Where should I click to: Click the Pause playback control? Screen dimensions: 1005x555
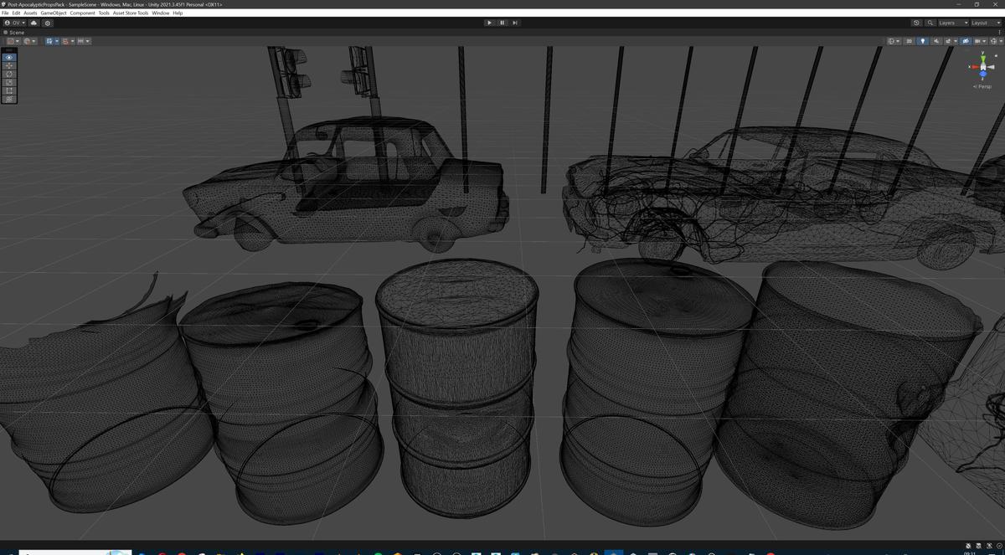click(x=502, y=23)
